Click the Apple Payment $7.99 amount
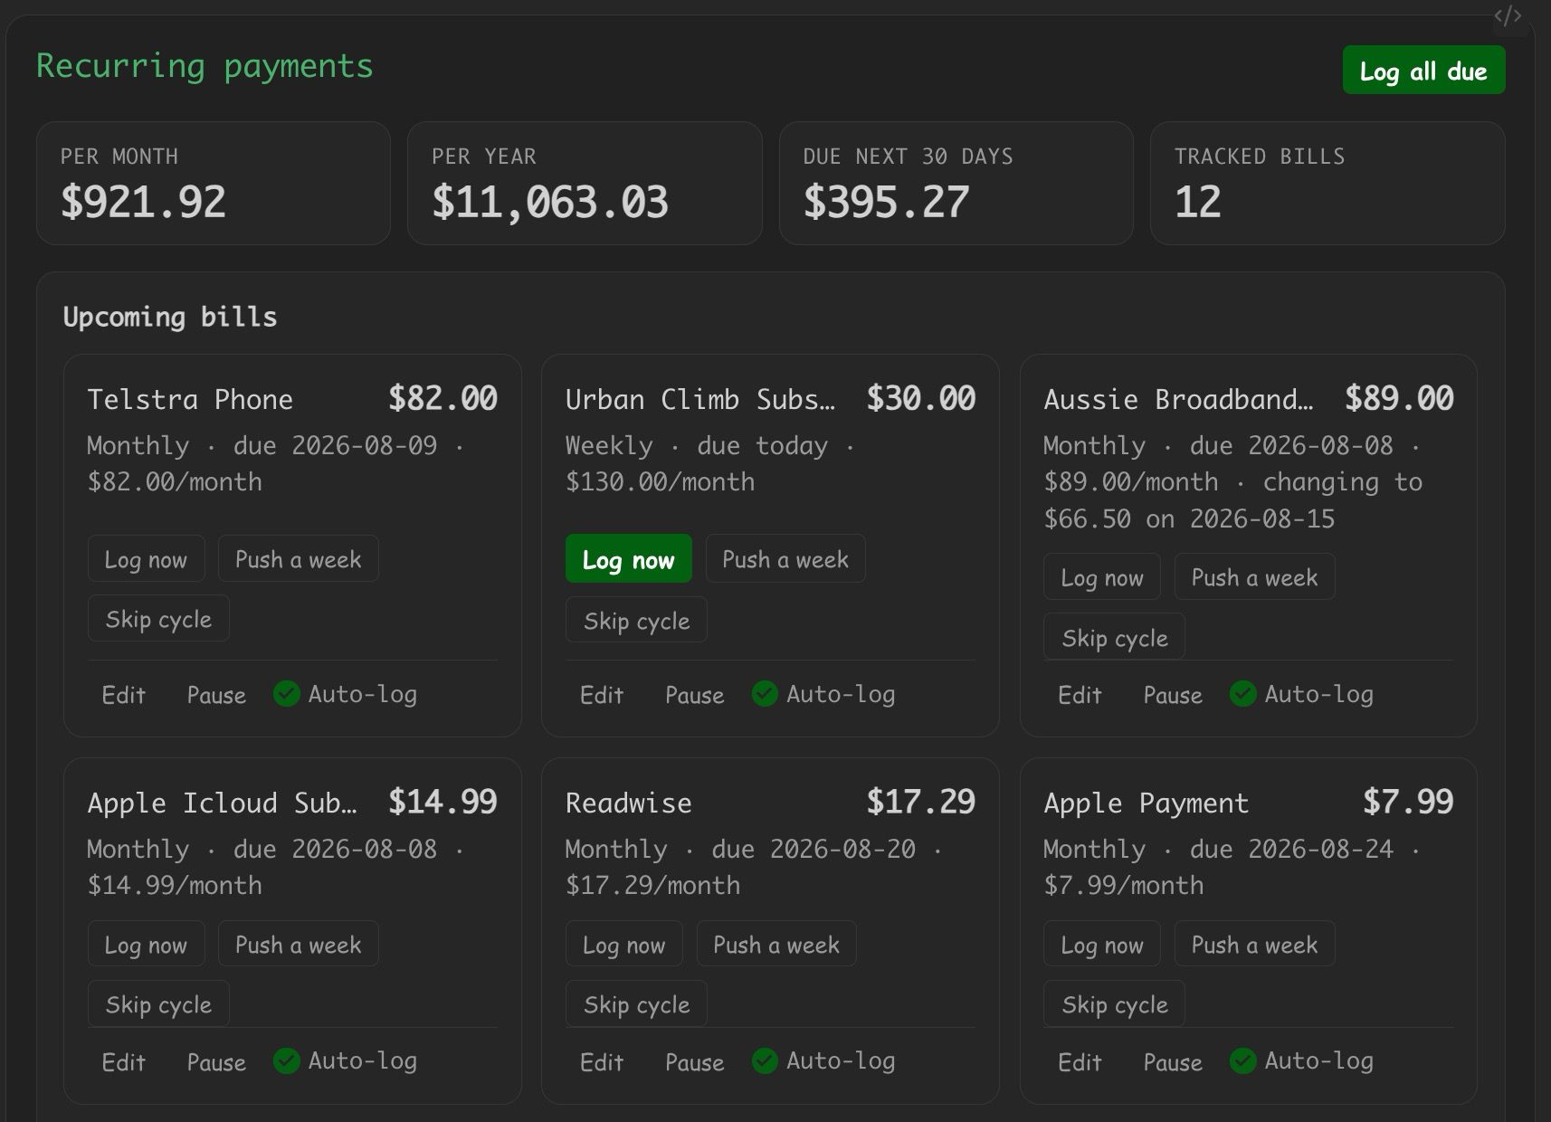Screen dimensions: 1551x1122 pyautogui.click(x=1408, y=802)
